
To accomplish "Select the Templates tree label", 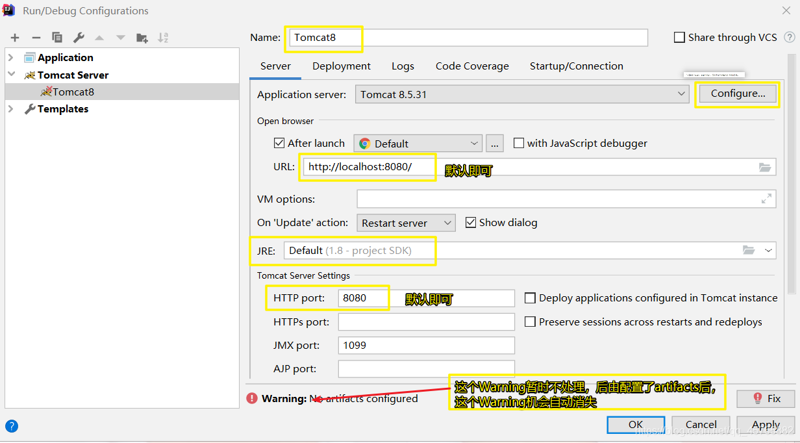I will [63, 108].
